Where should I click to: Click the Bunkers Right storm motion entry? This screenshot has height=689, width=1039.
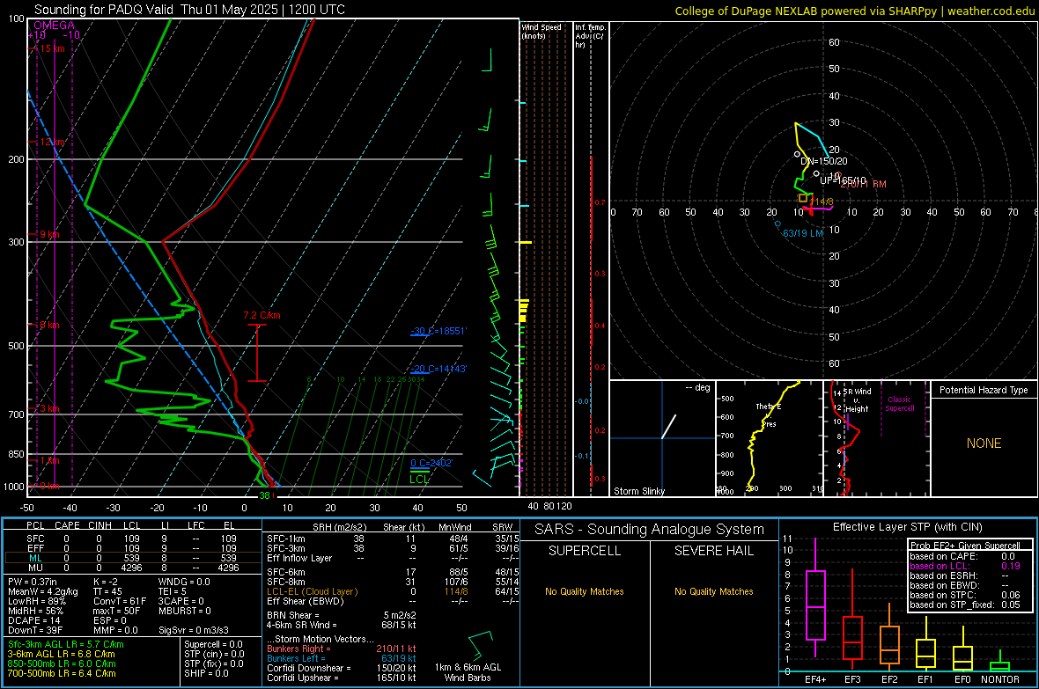pyautogui.click(x=342, y=649)
